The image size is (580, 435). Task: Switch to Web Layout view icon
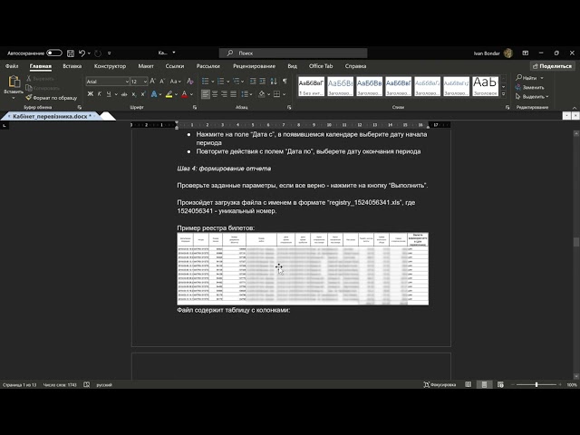click(500, 384)
